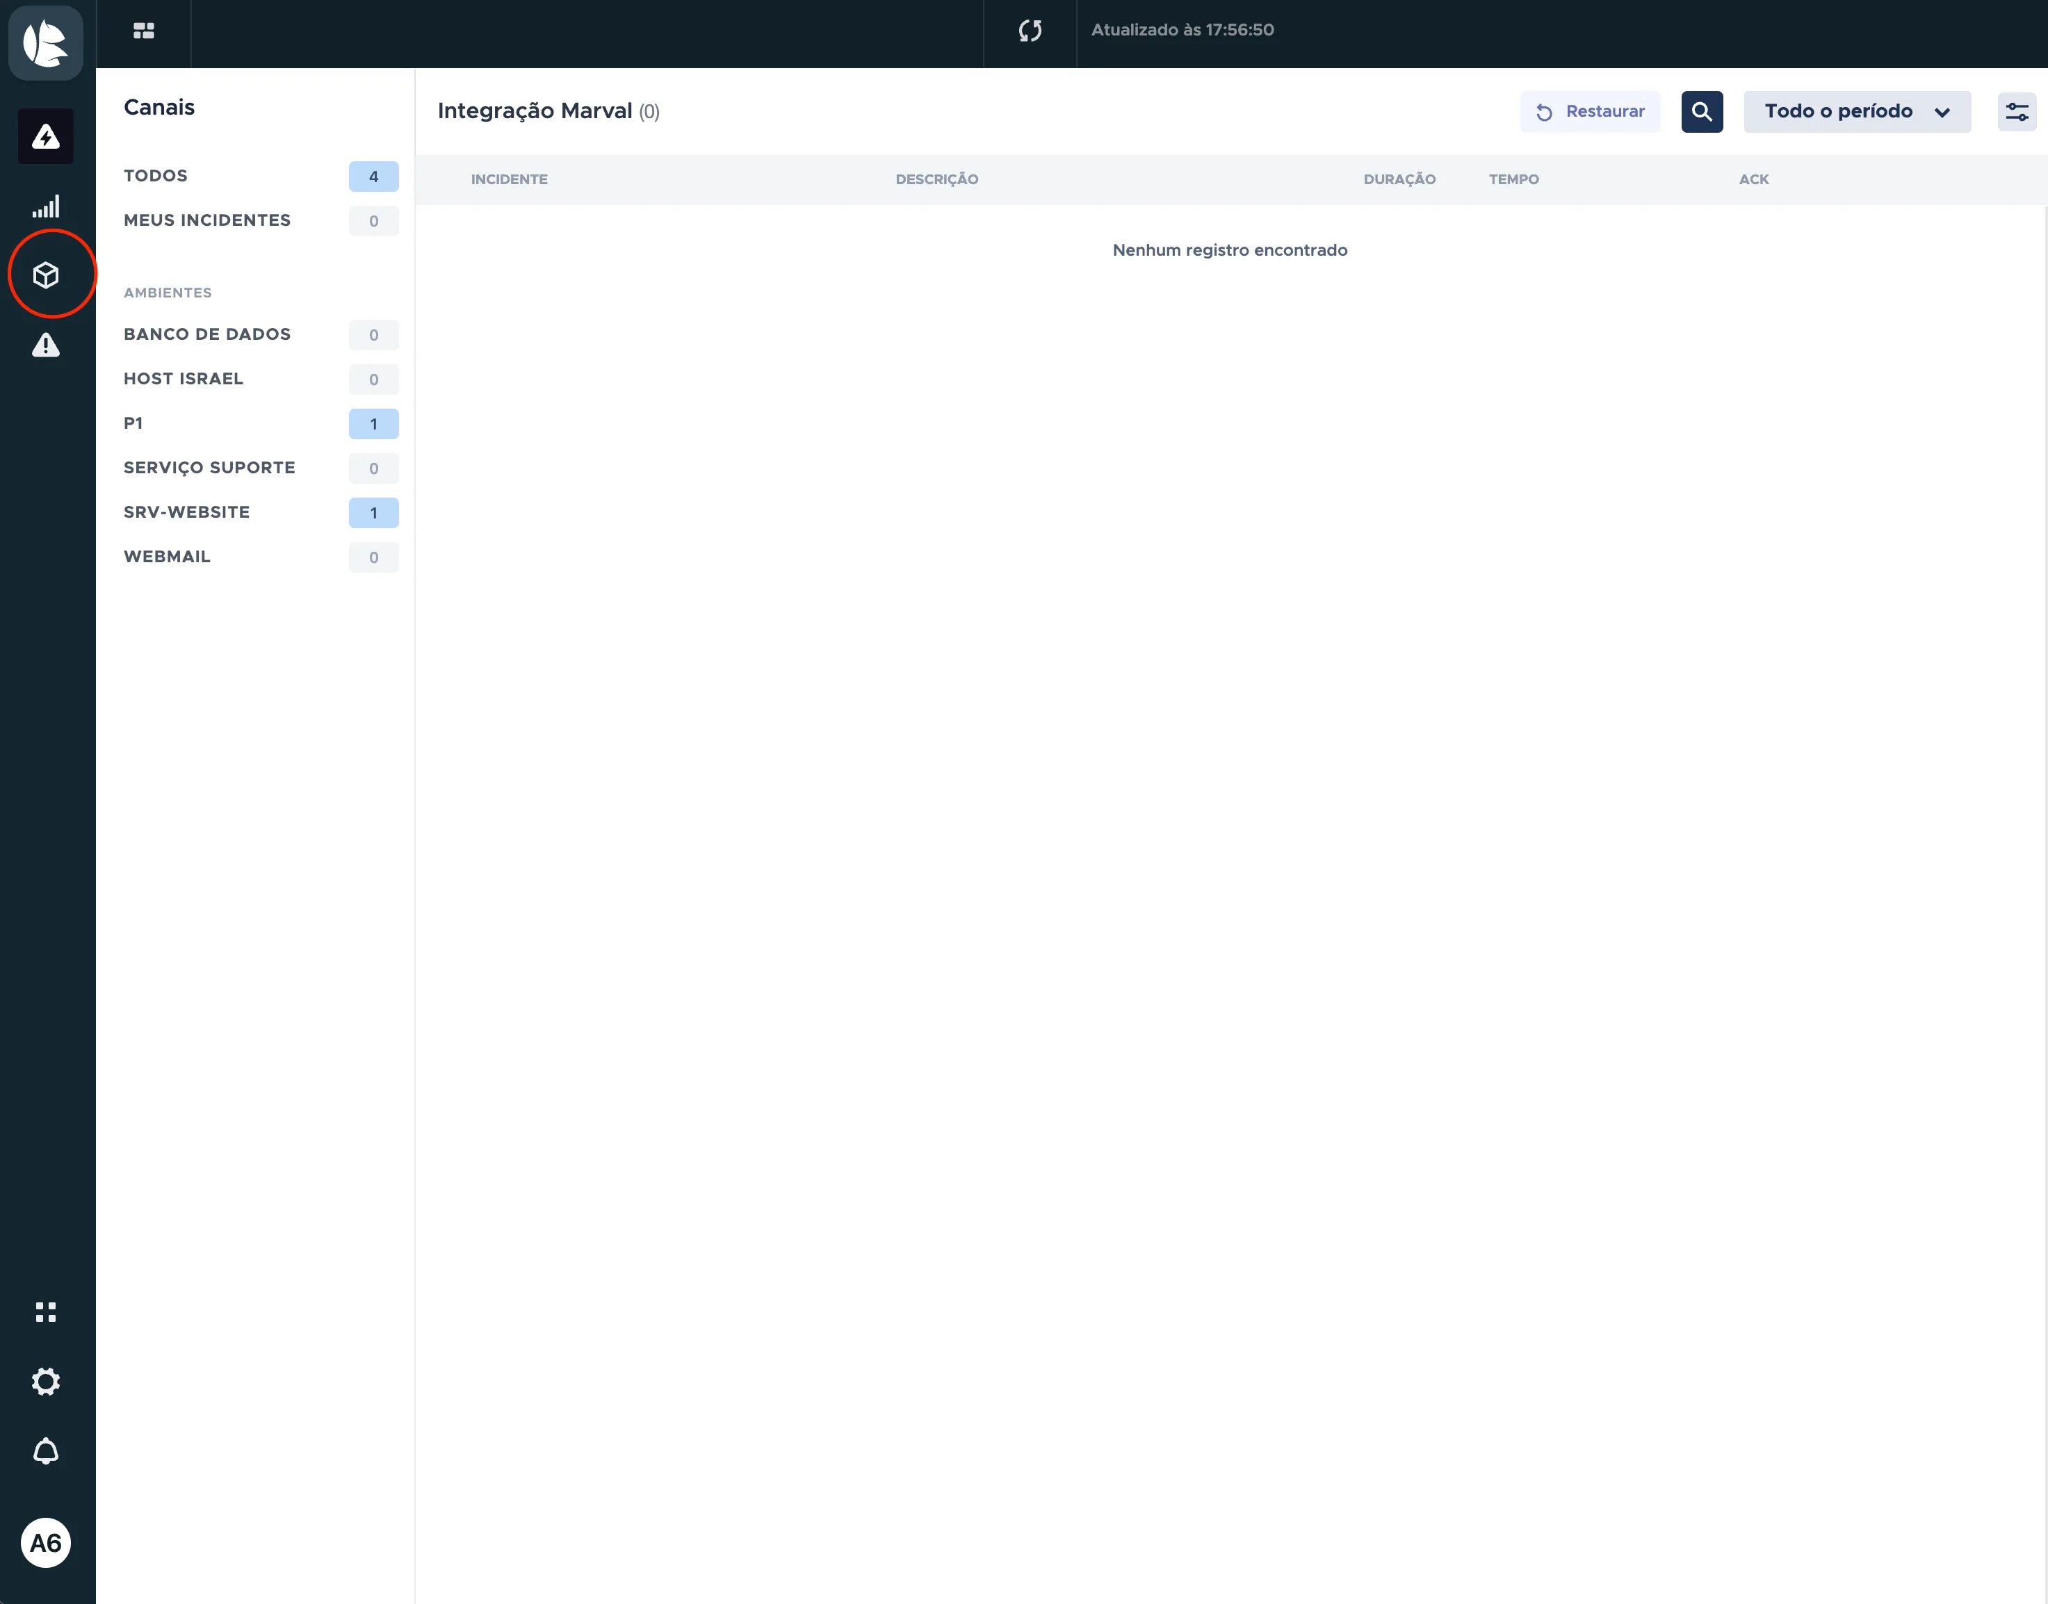
Task: Click the INCIDENTE column header
Action: [509, 179]
